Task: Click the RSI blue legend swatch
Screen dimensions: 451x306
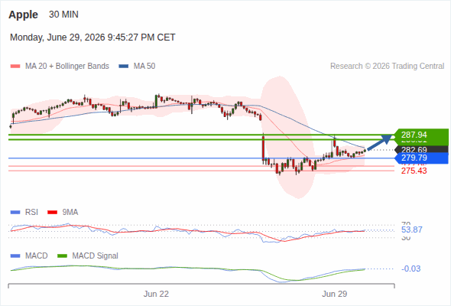Action: [x=15, y=213]
